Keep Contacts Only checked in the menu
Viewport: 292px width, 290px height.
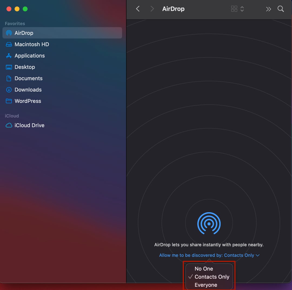[212, 276]
